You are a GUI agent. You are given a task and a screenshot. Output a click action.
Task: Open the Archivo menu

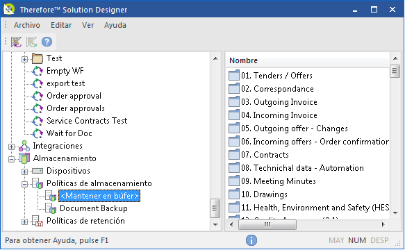27,25
